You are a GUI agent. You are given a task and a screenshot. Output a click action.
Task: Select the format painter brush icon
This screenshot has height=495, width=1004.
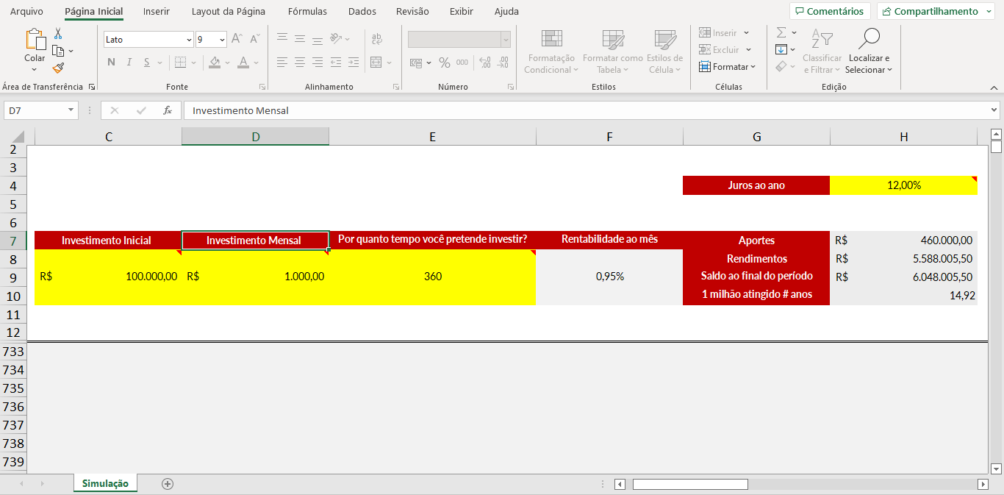point(58,68)
